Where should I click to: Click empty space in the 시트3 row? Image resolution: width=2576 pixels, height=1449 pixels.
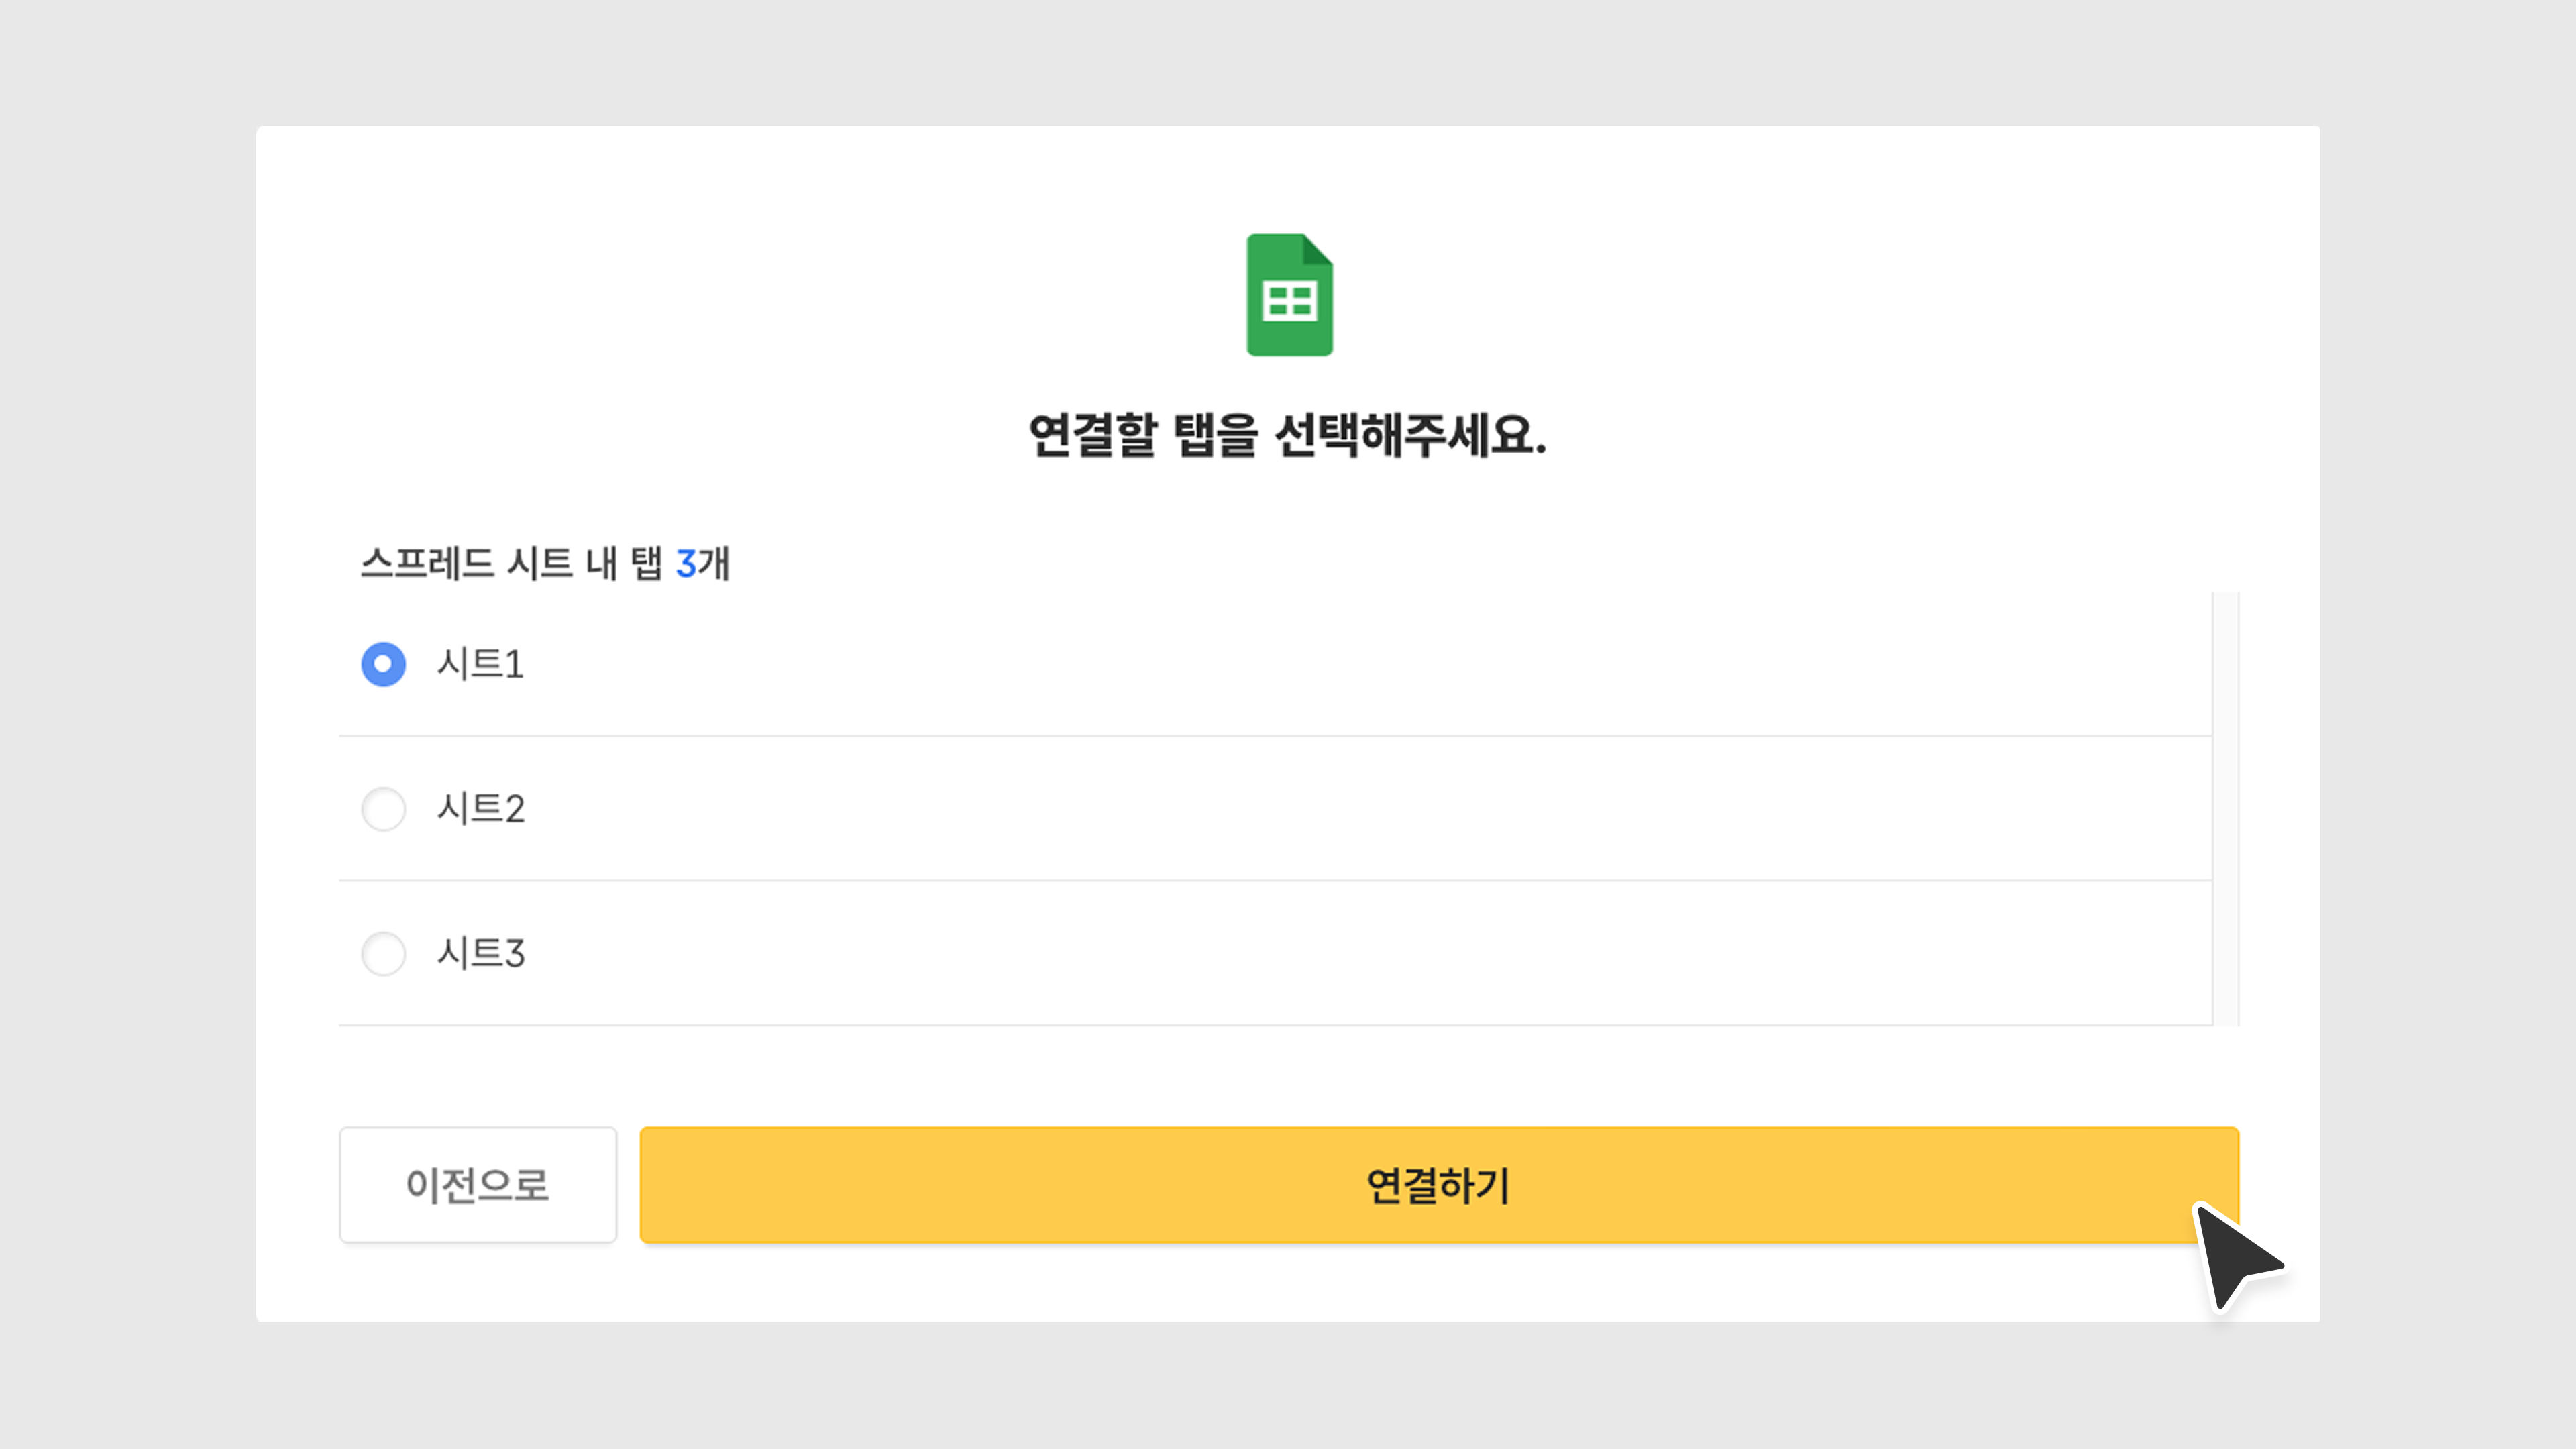tap(1300, 953)
